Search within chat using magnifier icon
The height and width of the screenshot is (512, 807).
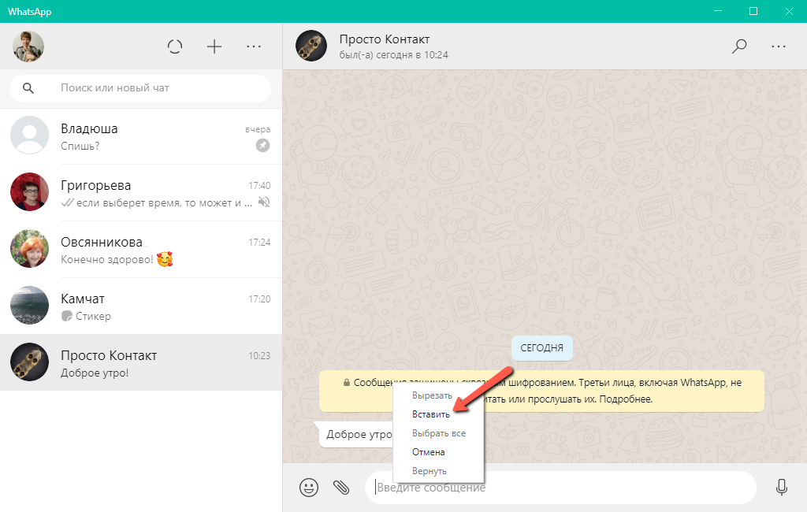739,46
